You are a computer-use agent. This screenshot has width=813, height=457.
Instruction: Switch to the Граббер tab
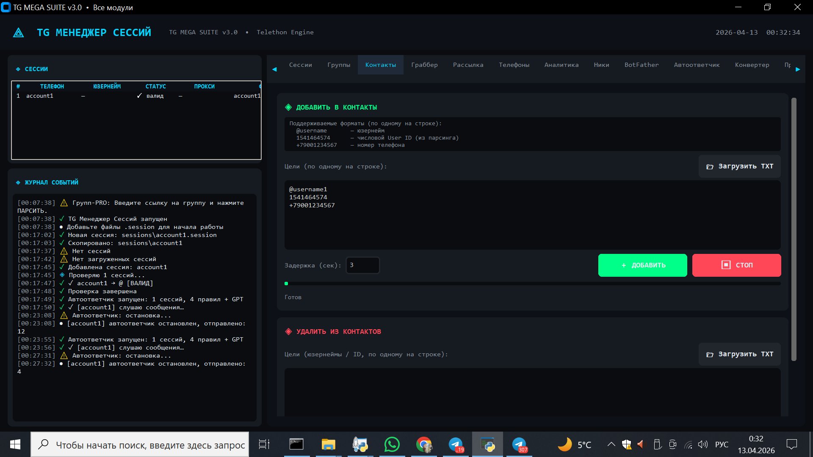(x=424, y=65)
